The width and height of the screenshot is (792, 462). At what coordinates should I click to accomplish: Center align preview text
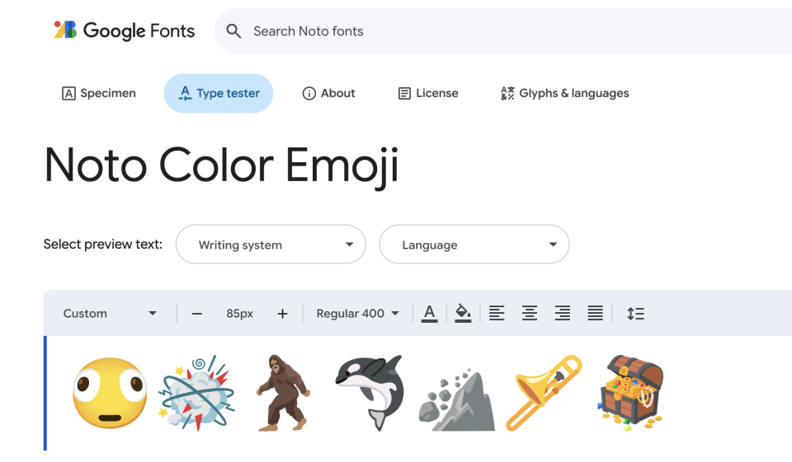[x=530, y=314]
